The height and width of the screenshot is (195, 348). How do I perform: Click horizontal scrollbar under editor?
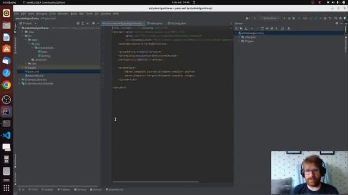(156, 182)
